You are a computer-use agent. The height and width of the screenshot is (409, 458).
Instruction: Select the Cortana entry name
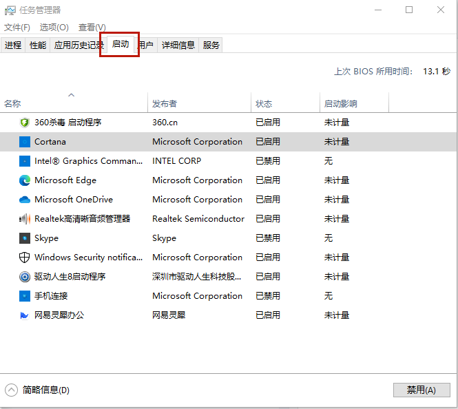[50, 142]
